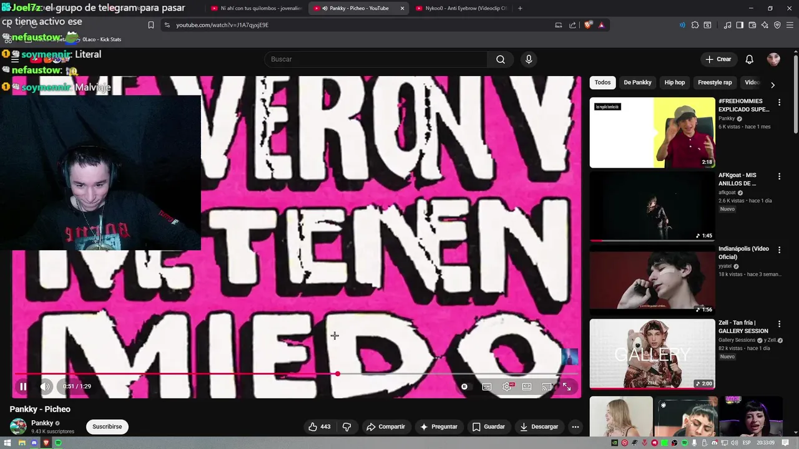Open options for #FREEHOMMIES EXPLICADO video
Viewport: 799px width, 449px height.
tap(779, 102)
